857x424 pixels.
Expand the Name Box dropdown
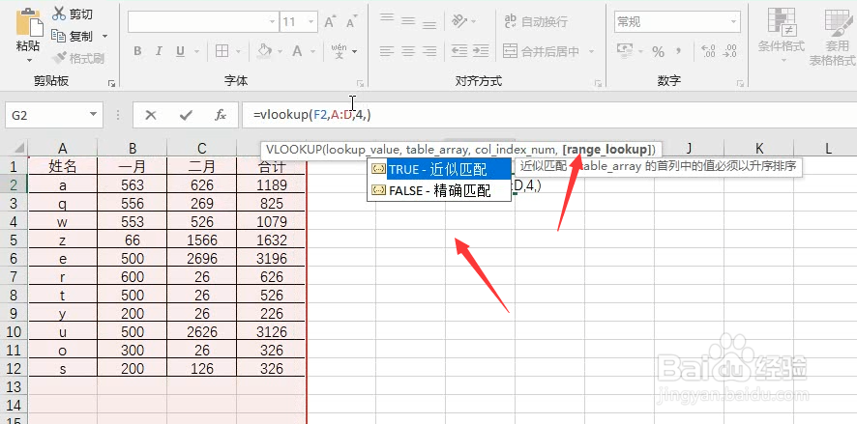93,115
